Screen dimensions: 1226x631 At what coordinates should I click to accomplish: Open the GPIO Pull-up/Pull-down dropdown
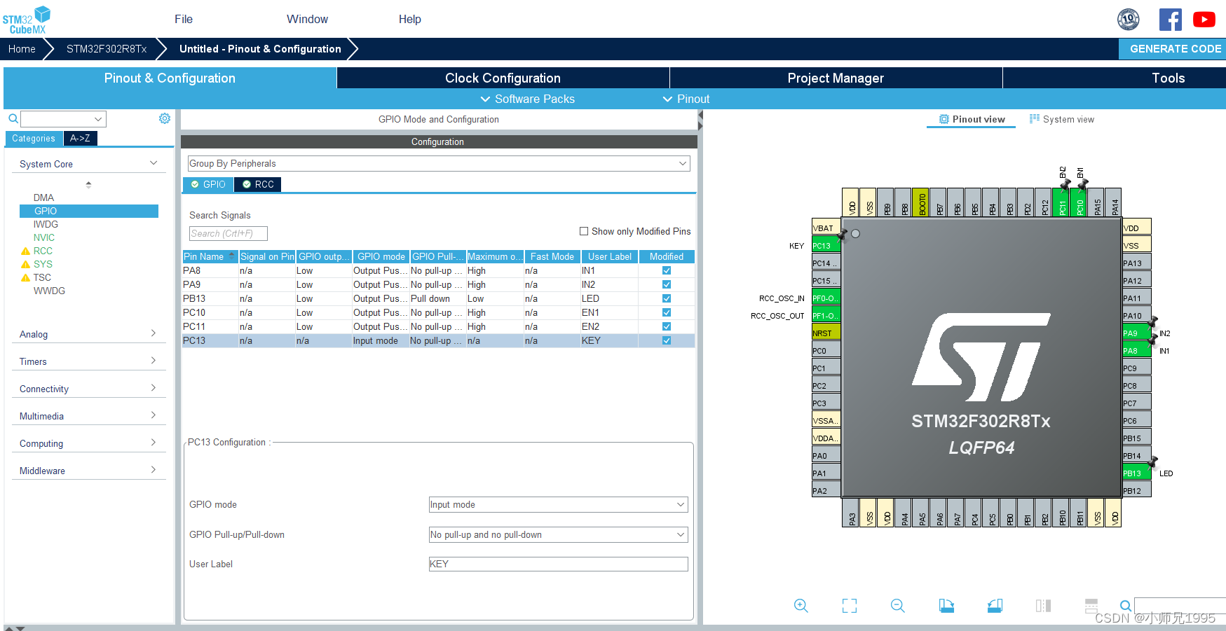pyautogui.click(x=558, y=534)
